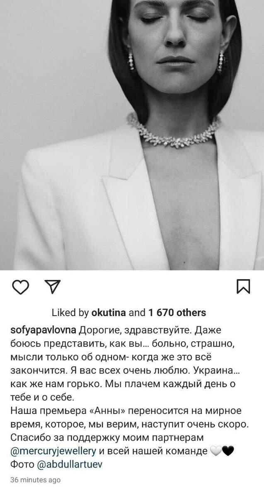Click the left drop earring in photo
Screen dimensions: 264x497
tap(131, 60)
